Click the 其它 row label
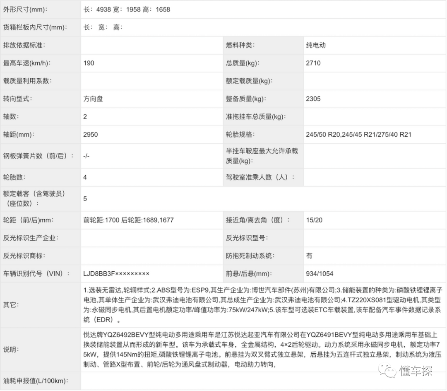The height and width of the screenshot is (391, 447). coord(11,305)
